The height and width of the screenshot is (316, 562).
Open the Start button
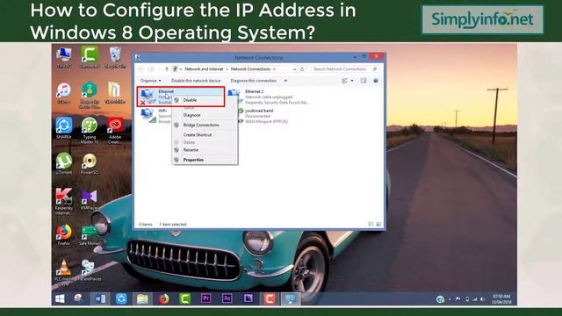click(60, 298)
